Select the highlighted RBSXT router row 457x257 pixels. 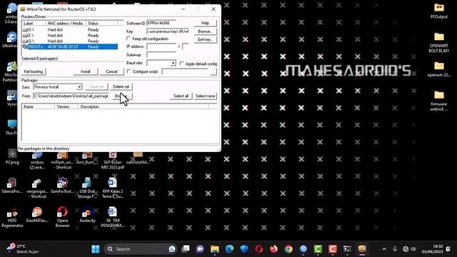[70, 46]
